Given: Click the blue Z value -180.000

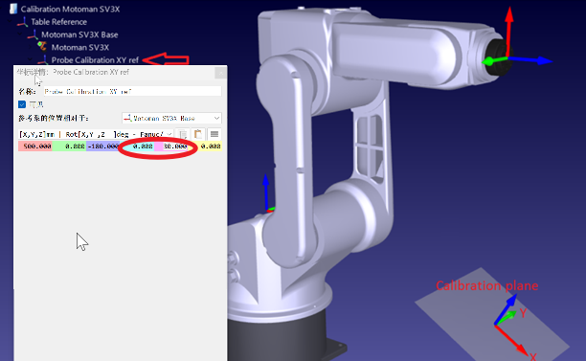Looking at the screenshot, I should pos(103,147).
